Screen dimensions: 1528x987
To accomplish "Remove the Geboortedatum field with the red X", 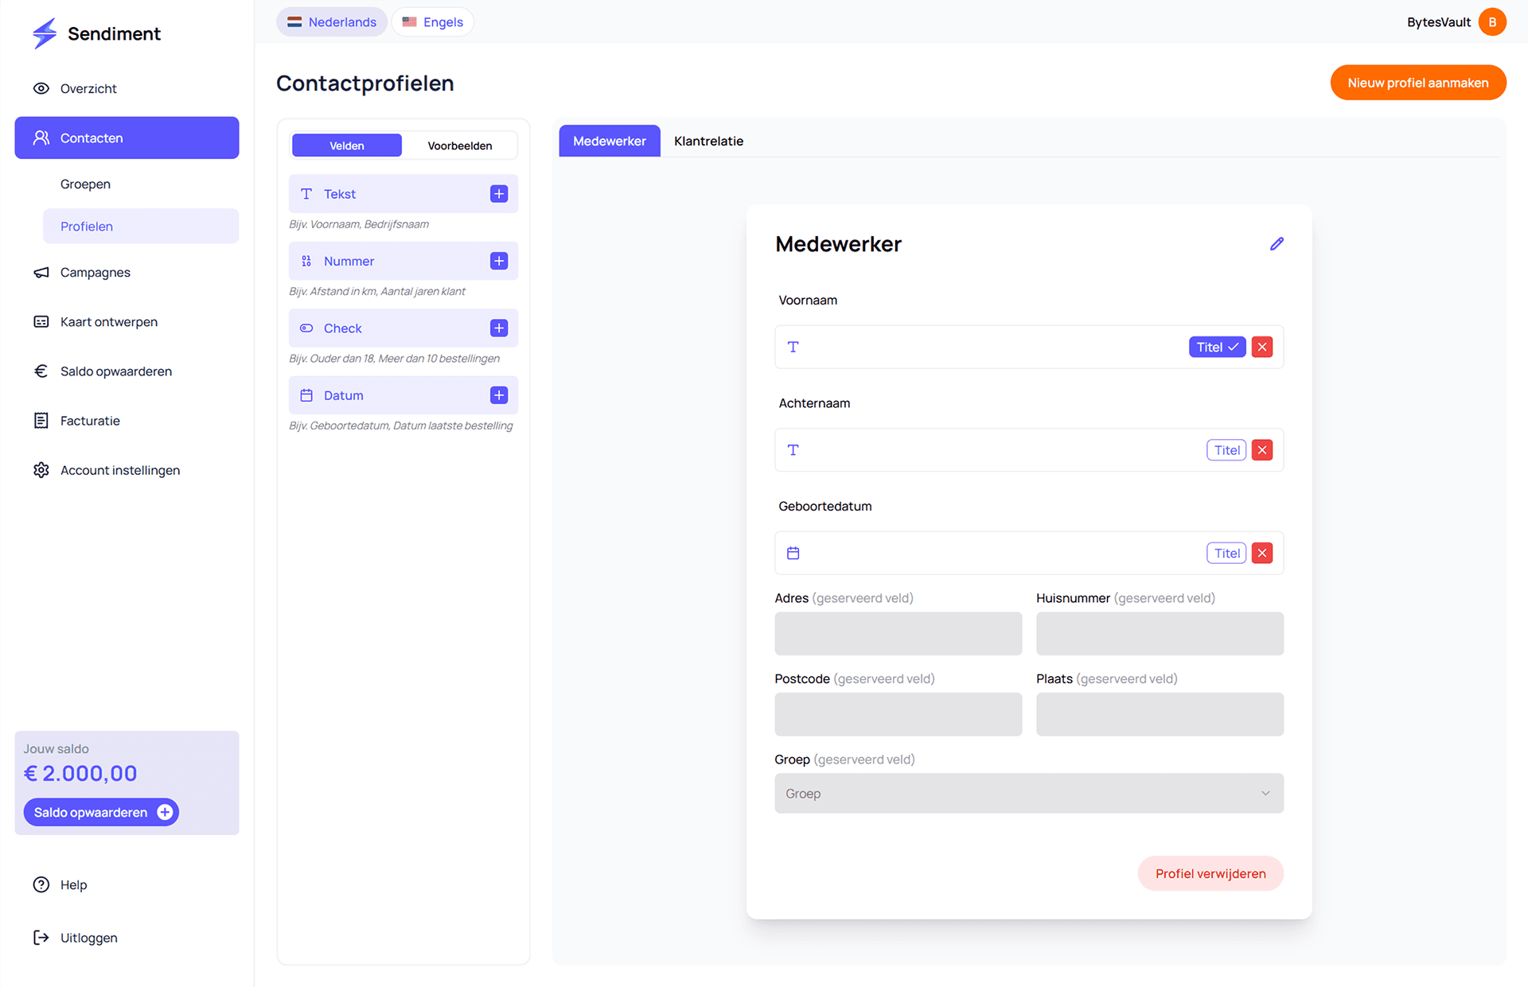I will click(x=1261, y=553).
